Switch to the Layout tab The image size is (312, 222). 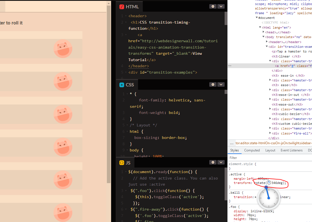[x=270, y=150]
